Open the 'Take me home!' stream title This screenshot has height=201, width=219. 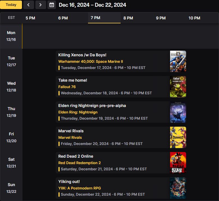tap(73, 80)
